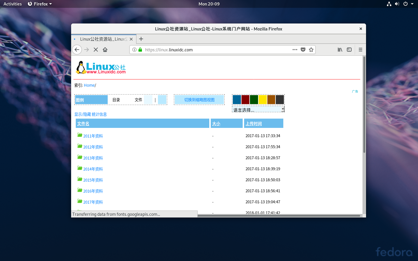Open the 语言选择 dropdown

point(258,109)
